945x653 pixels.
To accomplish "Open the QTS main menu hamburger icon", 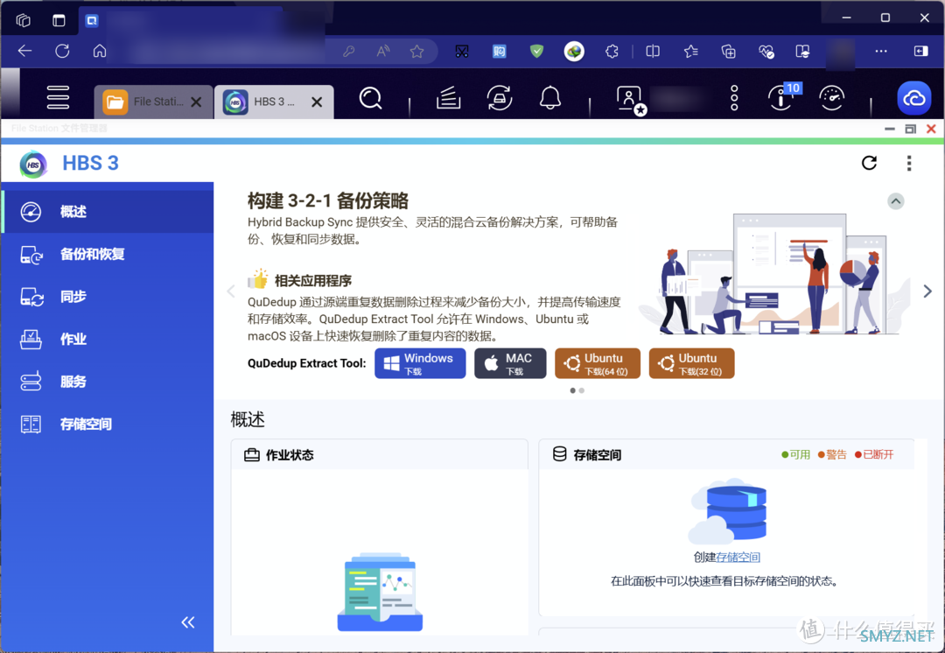I will (x=58, y=97).
